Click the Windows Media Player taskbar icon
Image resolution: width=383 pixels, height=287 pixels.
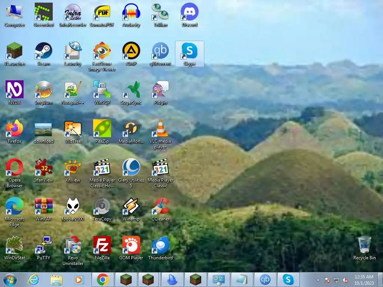pyautogui.click(x=79, y=280)
